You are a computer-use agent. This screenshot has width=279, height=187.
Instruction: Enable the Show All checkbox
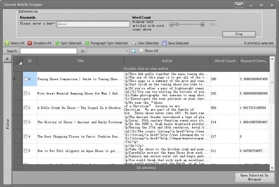point(141,51)
